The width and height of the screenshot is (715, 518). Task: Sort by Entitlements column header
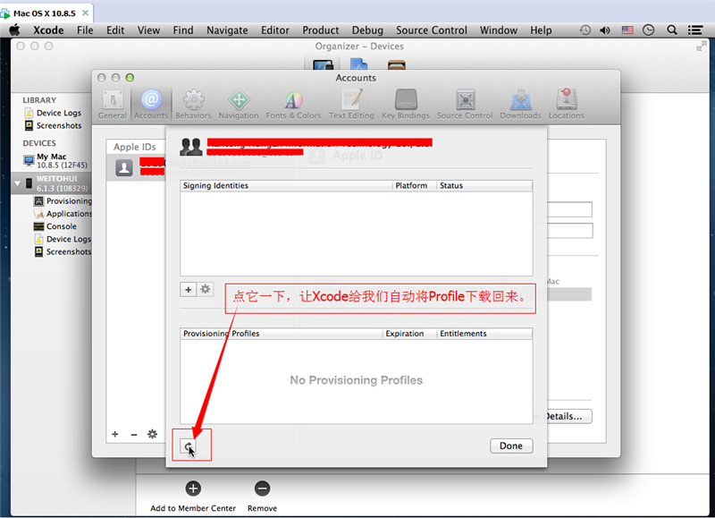coord(484,334)
